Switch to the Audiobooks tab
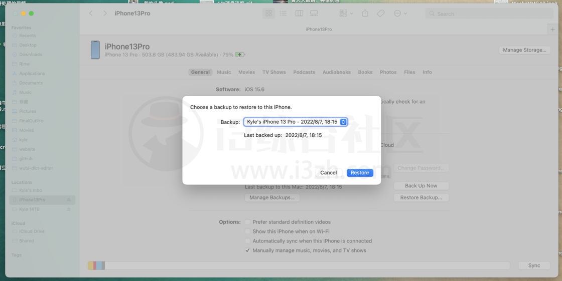562x281 pixels. pyautogui.click(x=337, y=72)
